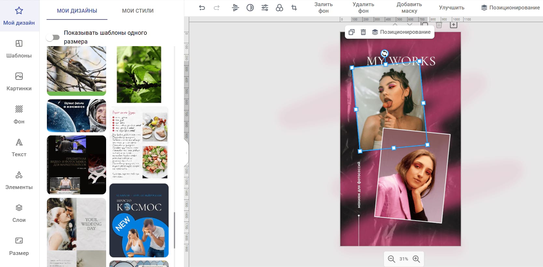
Task: Click the rotation handle above selected photo
Action: [x=384, y=53]
